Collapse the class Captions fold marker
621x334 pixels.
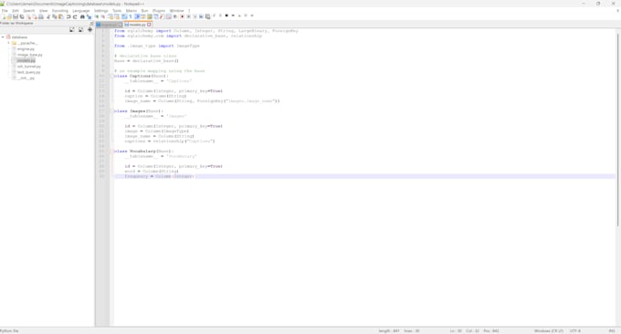tap(112, 76)
